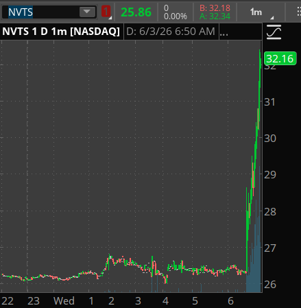Open the dotted grid menu icon at top right

pyautogui.click(x=298, y=12)
